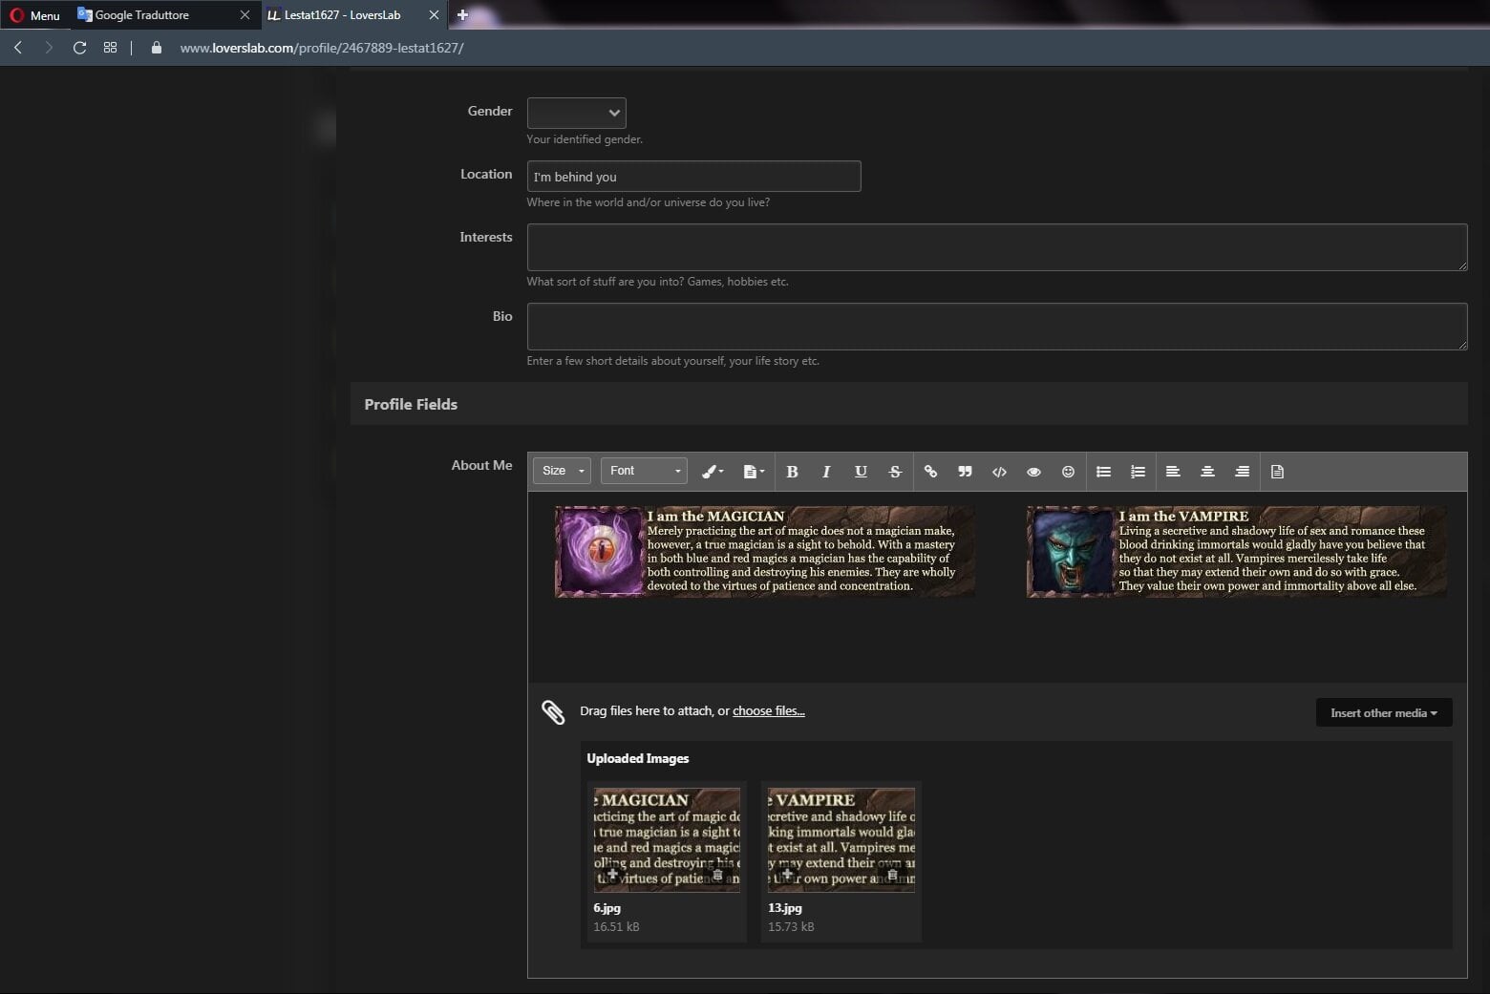The image size is (1490, 994).
Task: Toggle bold formatting in About Me editor
Action: [792, 472]
